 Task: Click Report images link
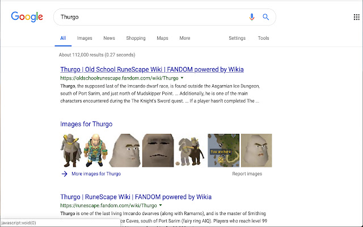247,174
